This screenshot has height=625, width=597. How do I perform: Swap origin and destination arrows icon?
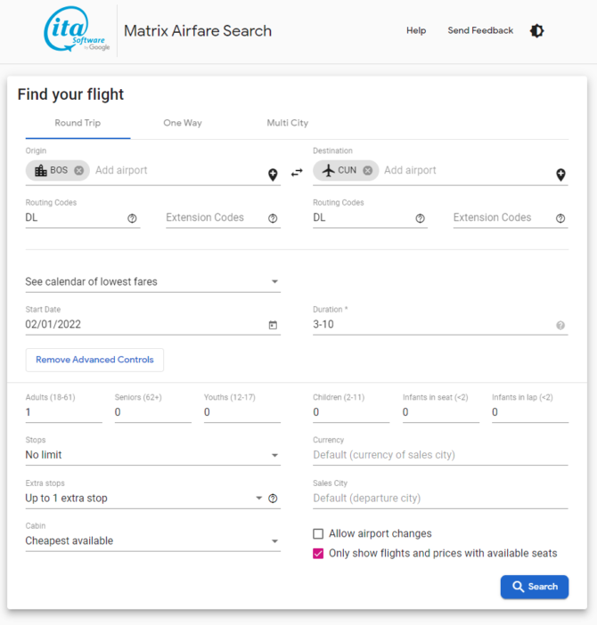tap(297, 173)
